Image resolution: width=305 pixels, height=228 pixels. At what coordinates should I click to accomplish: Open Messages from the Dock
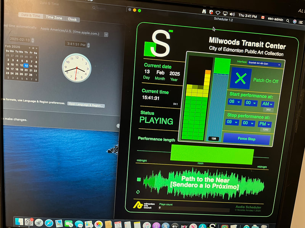pyautogui.click(x=79, y=224)
